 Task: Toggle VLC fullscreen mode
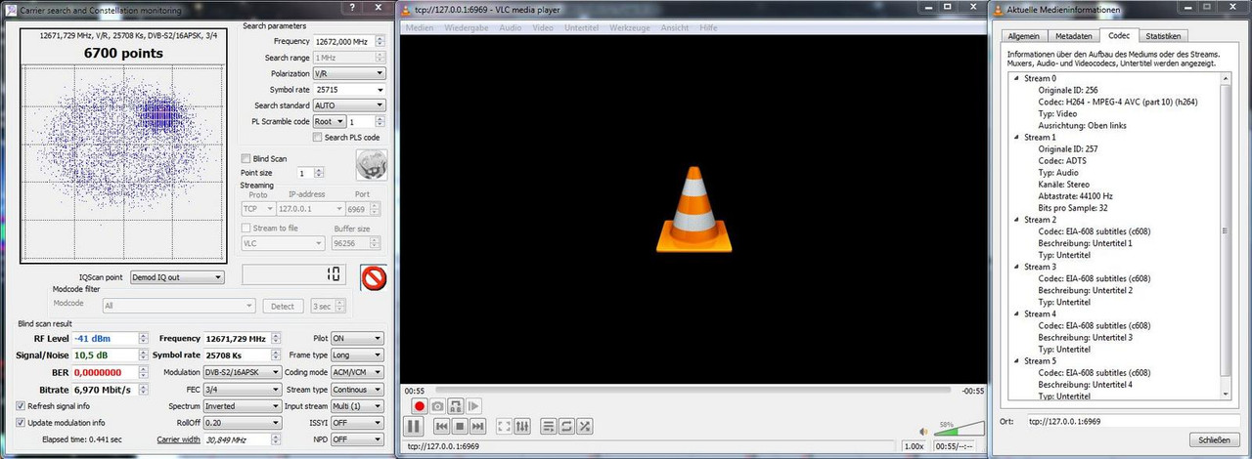click(504, 426)
